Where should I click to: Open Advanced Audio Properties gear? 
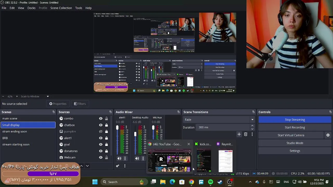pyautogui.click(x=118, y=166)
